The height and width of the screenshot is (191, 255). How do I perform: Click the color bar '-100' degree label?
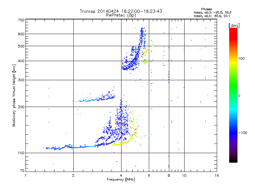243,133
